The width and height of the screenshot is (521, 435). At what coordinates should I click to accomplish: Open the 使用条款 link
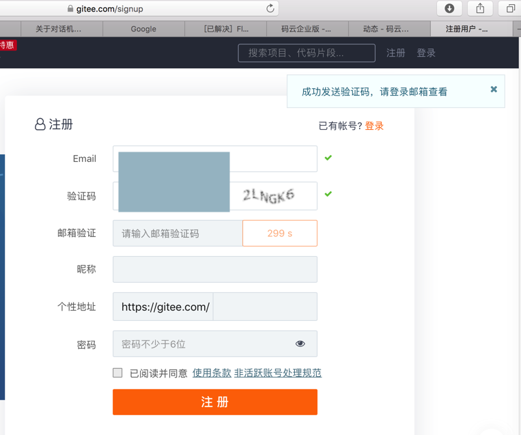(x=212, y=373)
